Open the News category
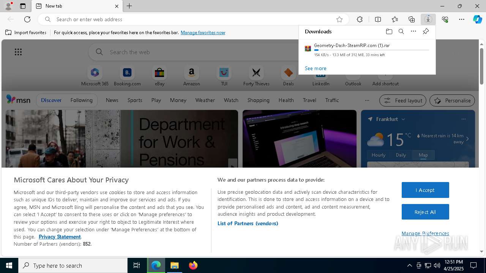The image size is (486, 273). pyautogui.click(x=112, y=100)
